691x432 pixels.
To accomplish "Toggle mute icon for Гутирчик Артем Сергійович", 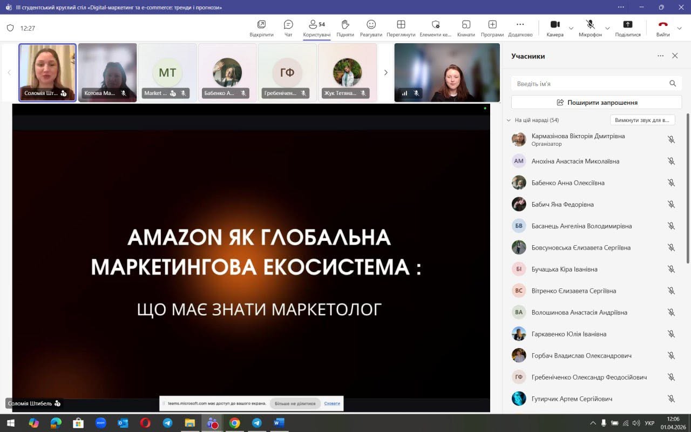I will click(671, 399).
